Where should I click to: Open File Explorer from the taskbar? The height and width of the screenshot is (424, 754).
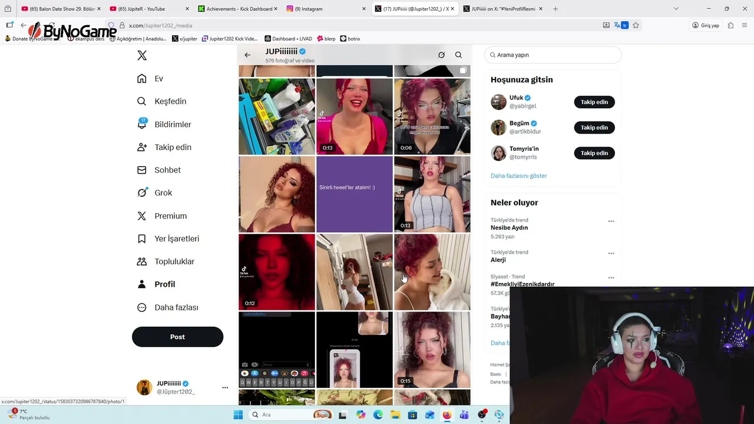pyautogui.click(x=395, y=415)
